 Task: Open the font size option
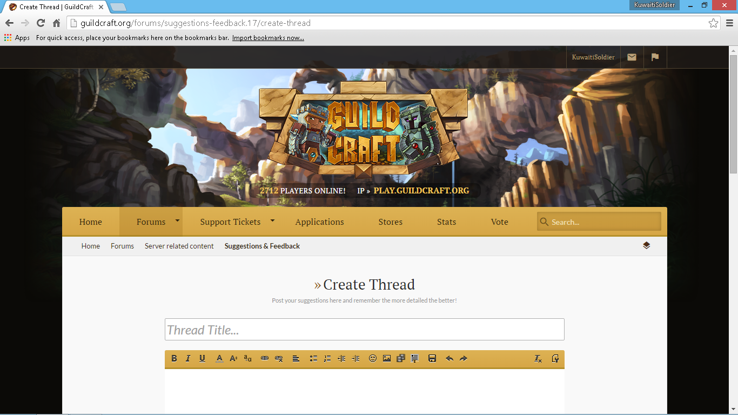point(233,358)
